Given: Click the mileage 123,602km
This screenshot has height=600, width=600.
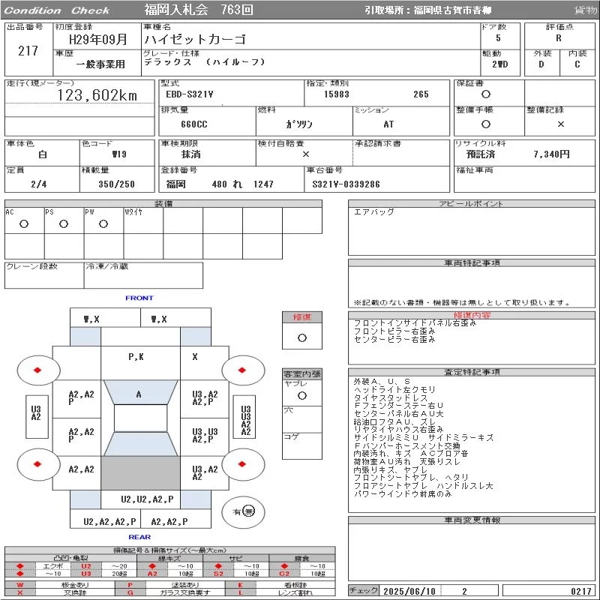Looking at the screenshot, I should pos(97,95).
